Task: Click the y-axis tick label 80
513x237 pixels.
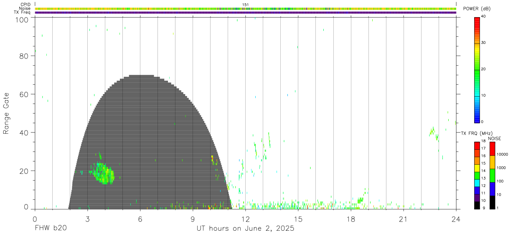Action: tap(23, 56)
